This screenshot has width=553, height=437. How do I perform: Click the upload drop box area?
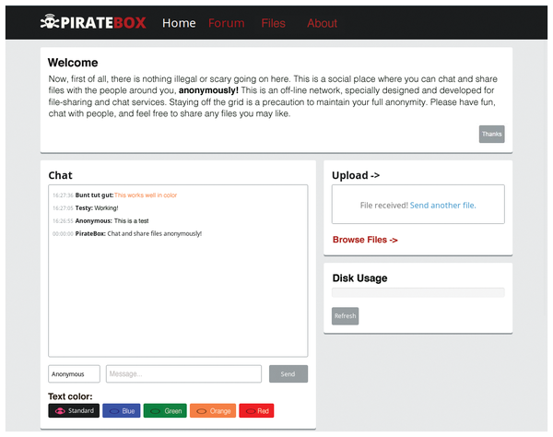point(418,205)
